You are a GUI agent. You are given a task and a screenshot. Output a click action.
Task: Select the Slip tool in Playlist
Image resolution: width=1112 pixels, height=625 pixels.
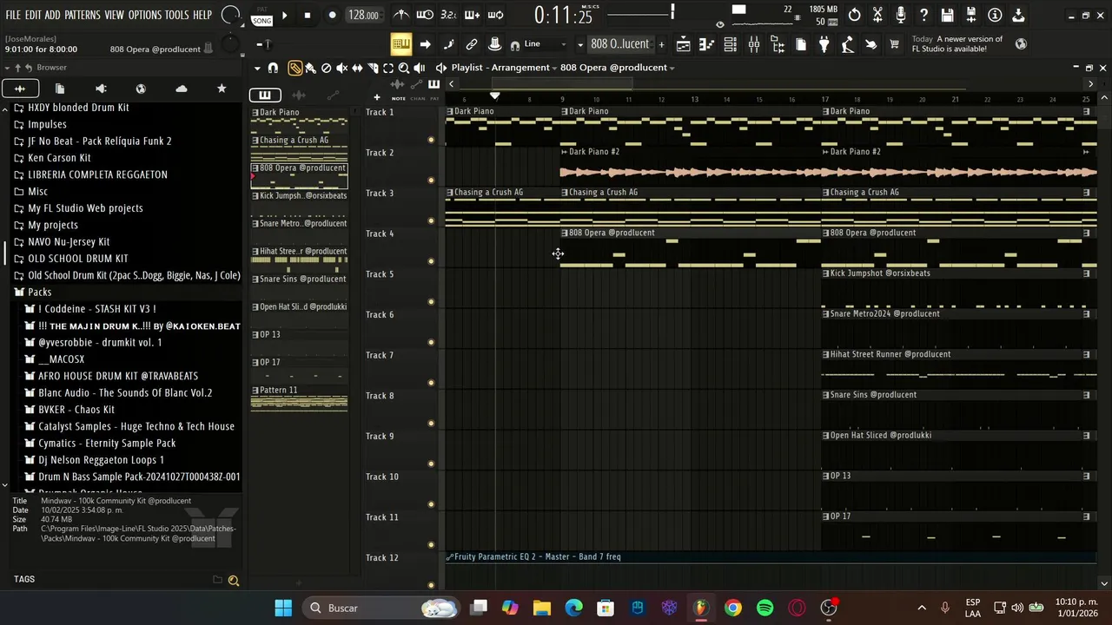pos(357,68)
